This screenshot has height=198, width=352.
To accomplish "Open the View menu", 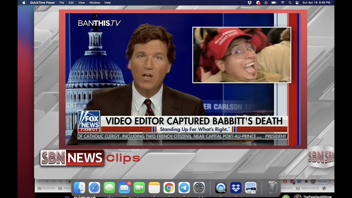I will tap(82, 2).
